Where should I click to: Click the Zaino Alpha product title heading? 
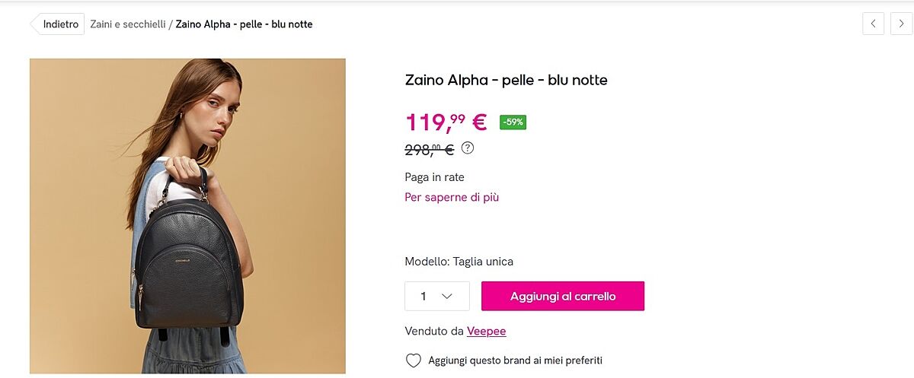(x=506, y=80)
